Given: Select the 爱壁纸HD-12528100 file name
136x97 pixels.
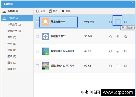Looking at the screenshot, I should tap(62, 51).
